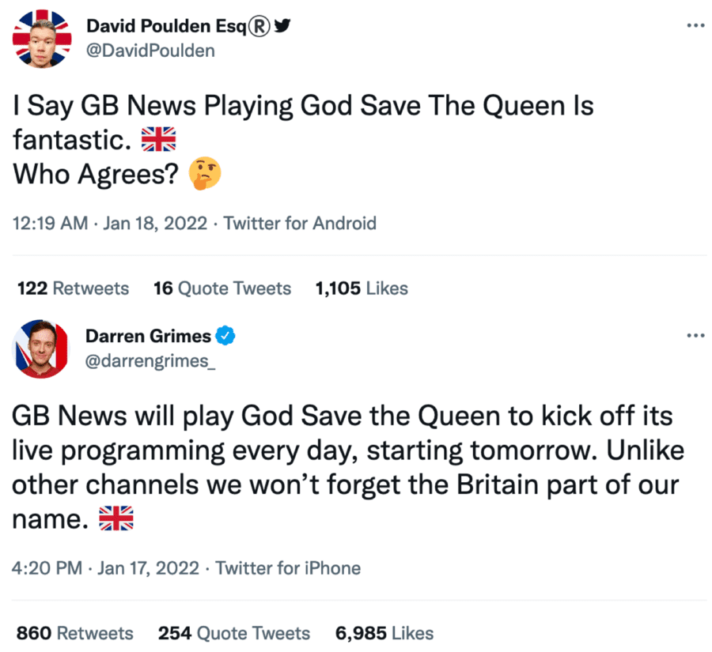Open the @darrengrimes_ handle link
Screen dimensions: 712x652
150,360
